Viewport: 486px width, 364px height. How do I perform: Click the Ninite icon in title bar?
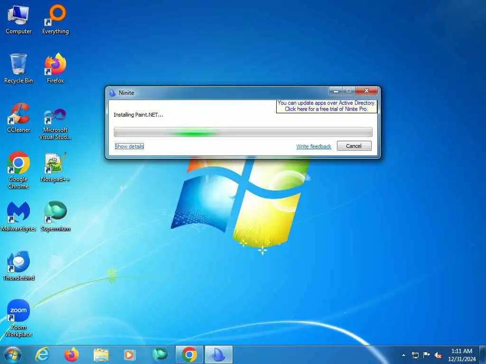tap(112, 92)
